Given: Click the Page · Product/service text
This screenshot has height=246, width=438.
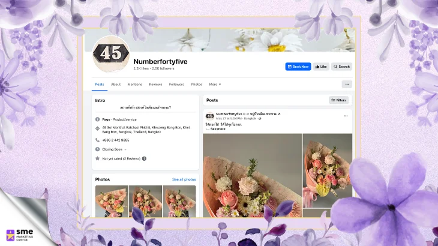Looking at the screenshot, I should point(119,119).
